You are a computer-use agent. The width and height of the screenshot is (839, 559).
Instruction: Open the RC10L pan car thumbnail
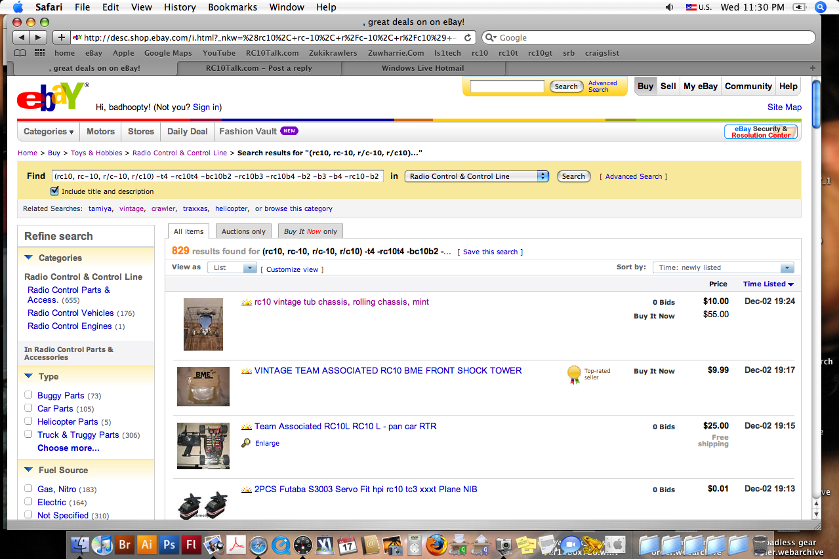pyautogui.click(x=203, y=446)
